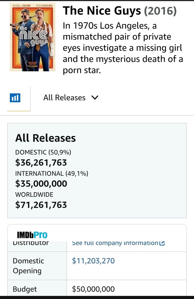Viewport: 194px width, 299px height.
Task: Click the Domestic Opening row label
Action: [x=28, y=266]
